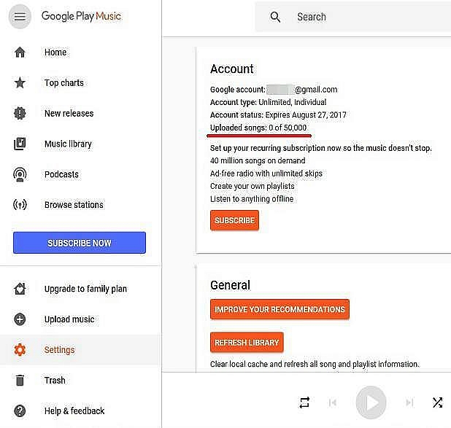Click the search magnifier icon
Viewport: 451px width, 428px height.
click(275, 17)
